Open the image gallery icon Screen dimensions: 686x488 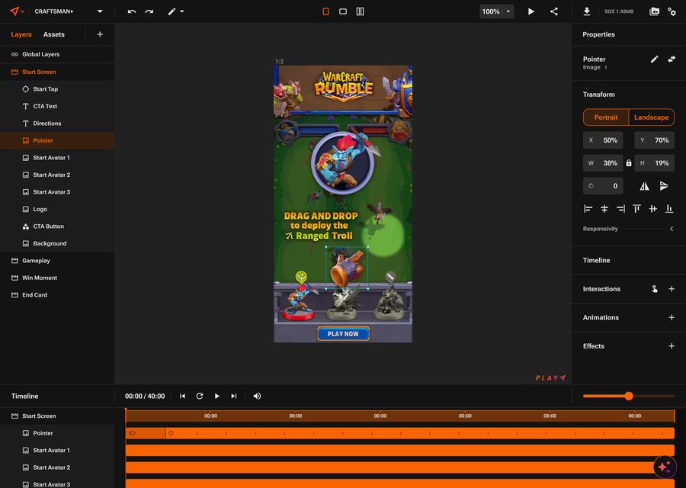click(654, 11)
